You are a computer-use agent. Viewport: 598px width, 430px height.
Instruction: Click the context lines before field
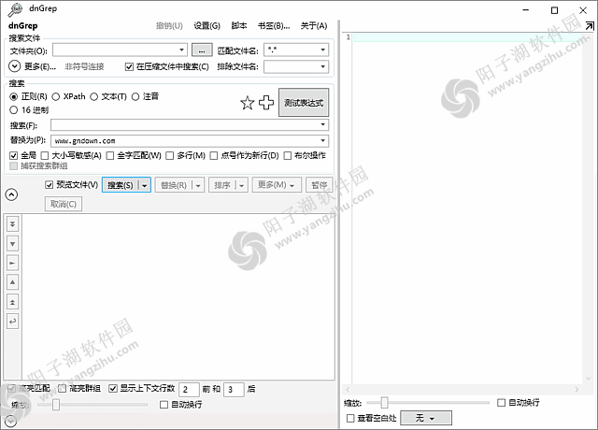[189, 390]
